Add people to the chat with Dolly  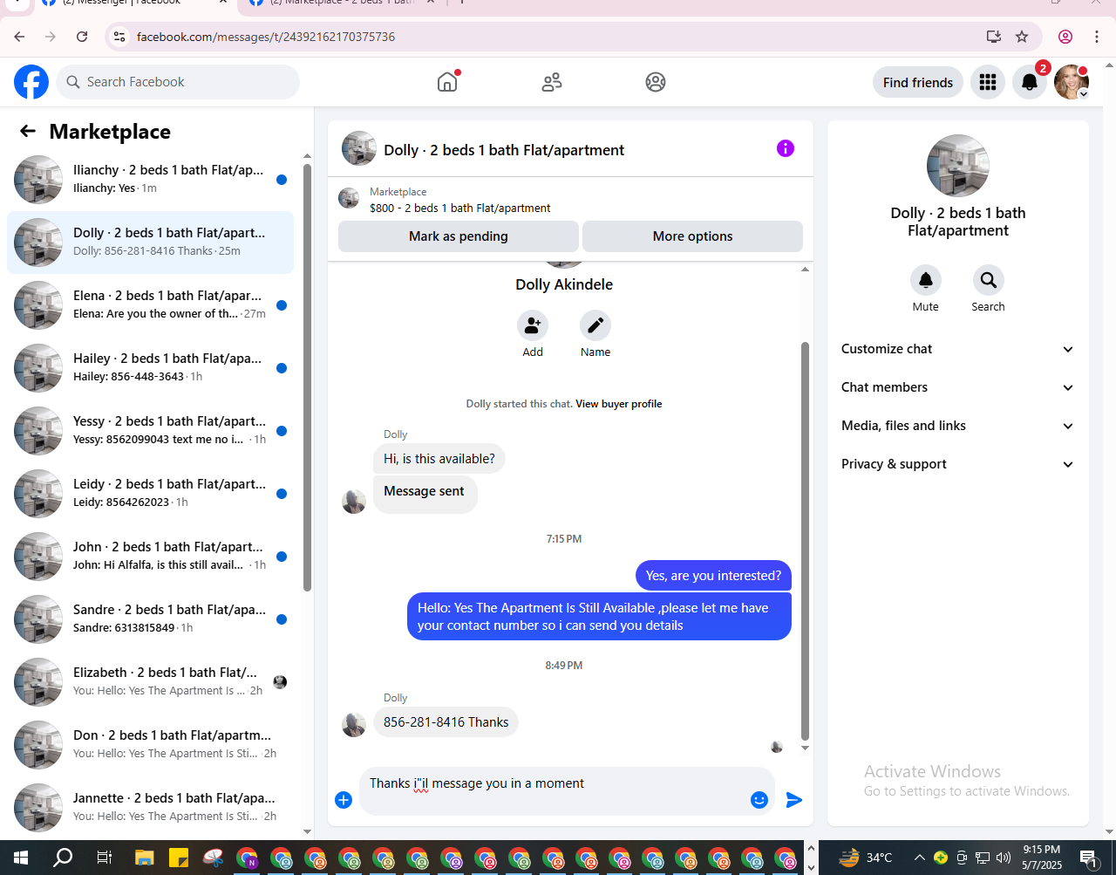click(x=533, y=325)
